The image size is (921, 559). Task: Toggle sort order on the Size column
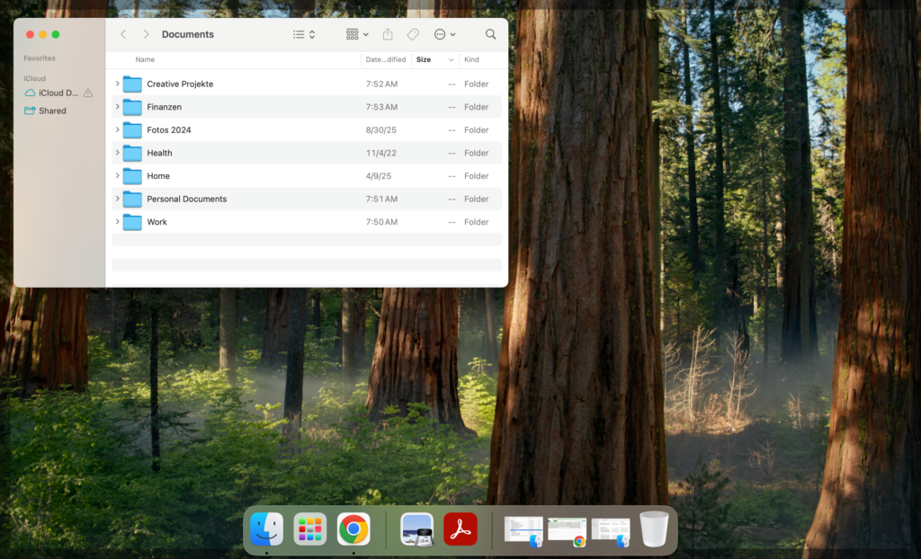coord(425,59)
